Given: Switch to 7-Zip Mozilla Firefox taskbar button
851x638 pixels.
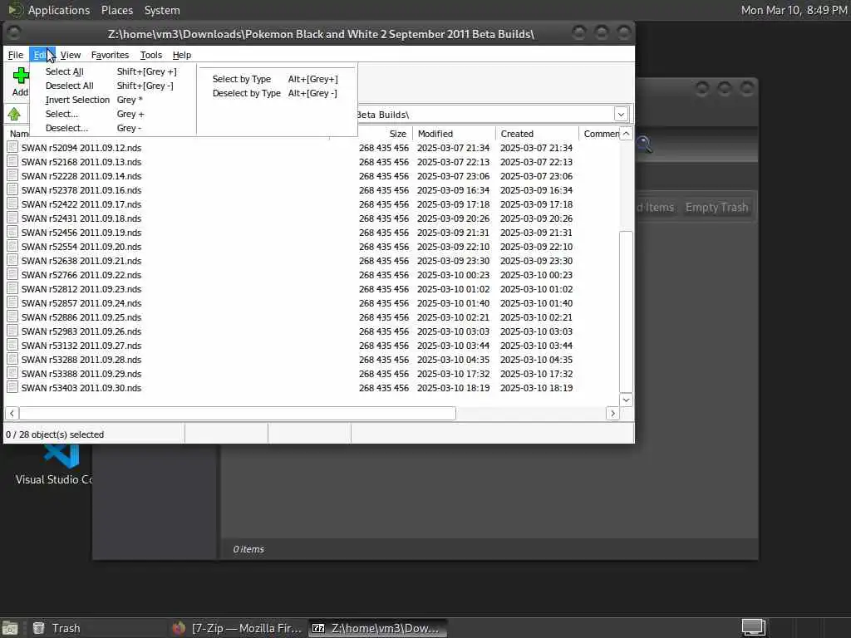Looking at the screenshot, I should [x=237, y=628].
